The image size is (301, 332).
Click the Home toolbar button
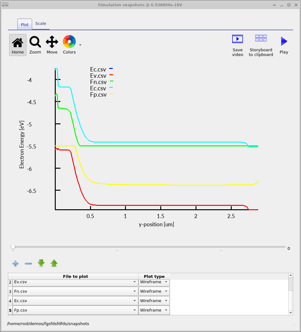click(x=18, y=45)
